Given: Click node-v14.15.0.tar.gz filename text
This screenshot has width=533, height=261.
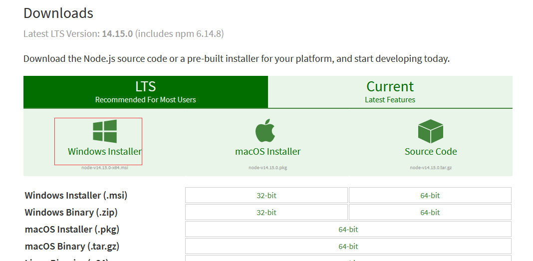Looking at the screenshot, I should (431, 168).
